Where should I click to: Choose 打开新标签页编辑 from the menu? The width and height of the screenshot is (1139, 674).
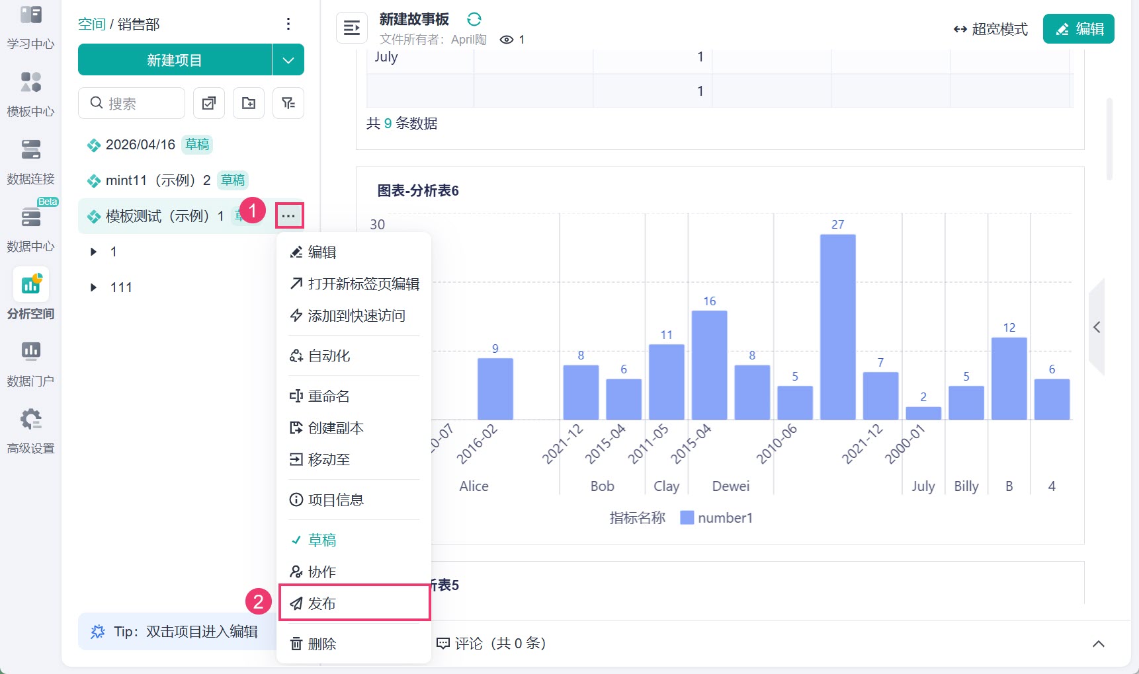[x=354, y=283]
